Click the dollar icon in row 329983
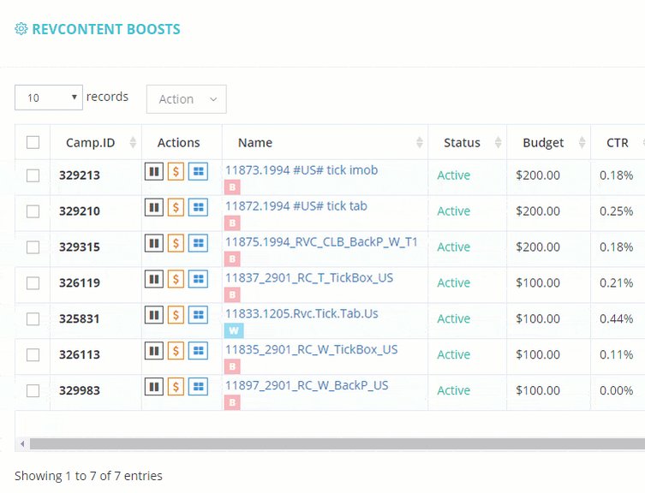This screenshot has width=645, height=493. pyautogui.click(x=176, y=387)
